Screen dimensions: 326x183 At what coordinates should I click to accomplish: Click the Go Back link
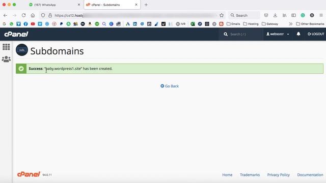click(x=170, y=86)
